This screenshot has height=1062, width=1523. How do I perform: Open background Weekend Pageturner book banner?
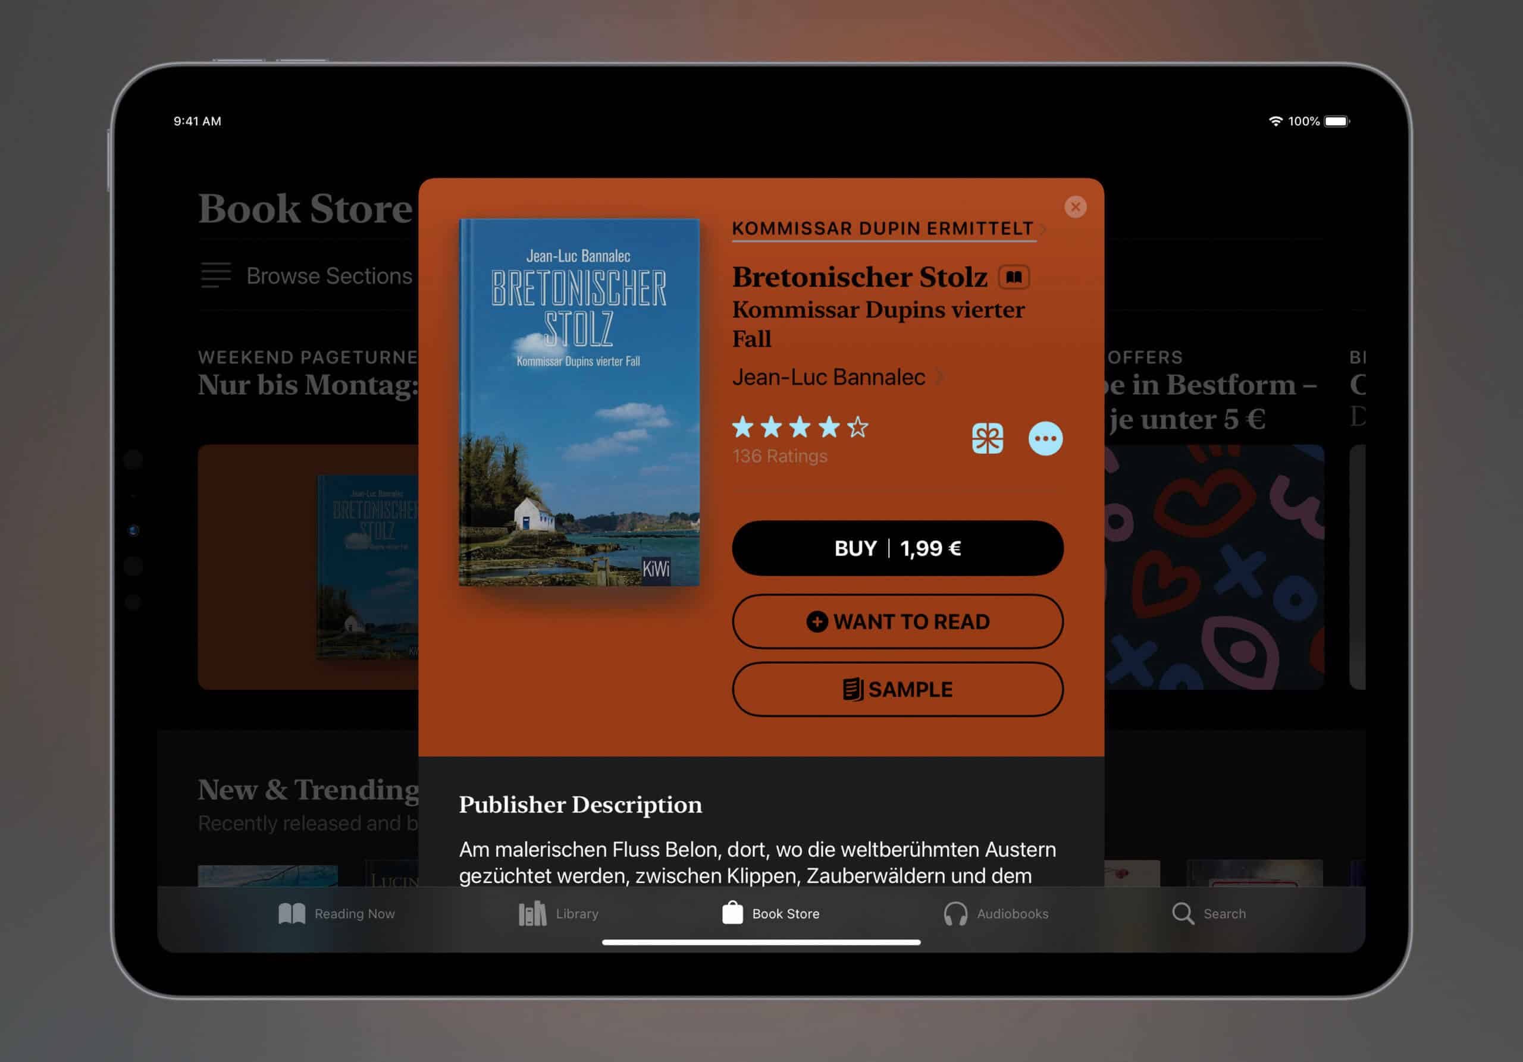point(308,567)
